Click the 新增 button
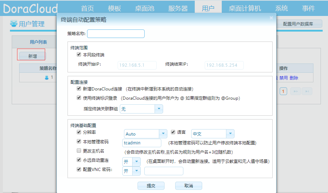Screen dimensions: 328x193 tap(32, 56)
